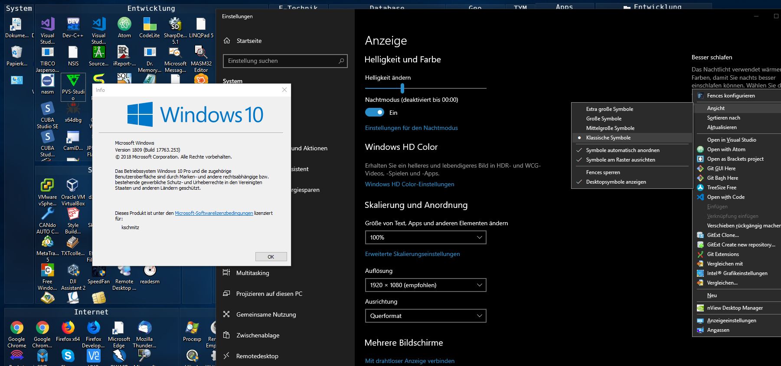Click the Microsoft Message icon
The width and height of the screenshot is (781, 366).
coord(175,59)
